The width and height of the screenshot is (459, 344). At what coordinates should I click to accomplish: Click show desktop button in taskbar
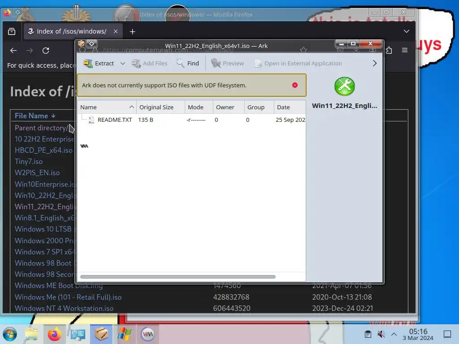point(447,334)
